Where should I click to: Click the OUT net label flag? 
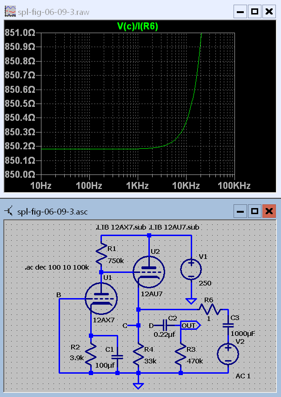tap(190, 325)
